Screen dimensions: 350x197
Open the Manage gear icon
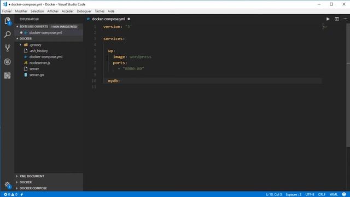pyautogui.click(x=7, y=185)
